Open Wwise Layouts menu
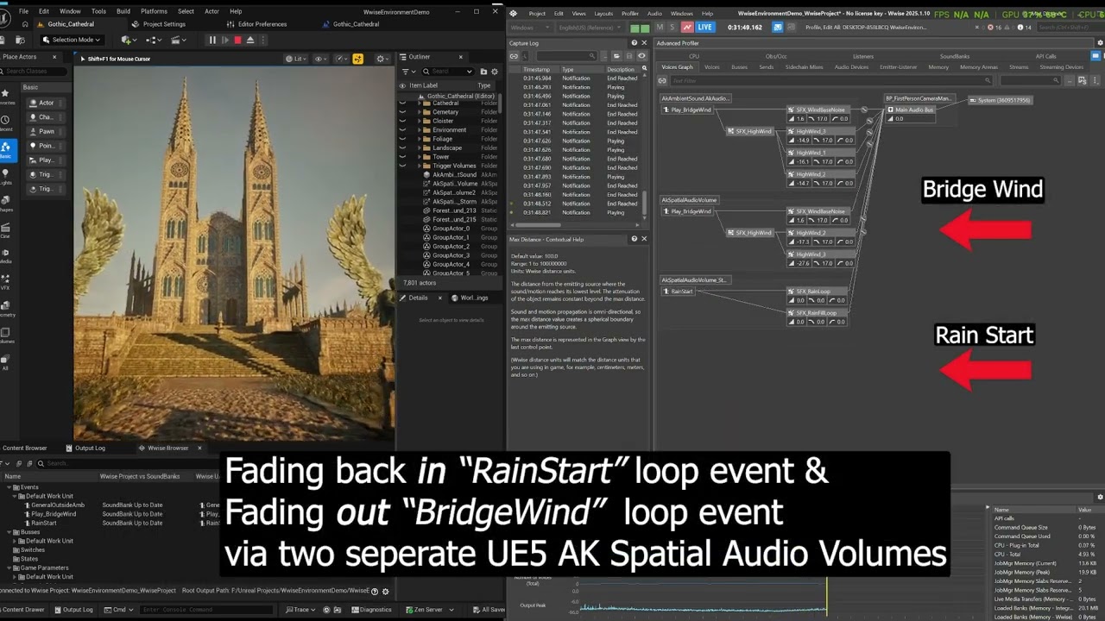Screen dimensions: 1105x621 [x=603, y=14]
